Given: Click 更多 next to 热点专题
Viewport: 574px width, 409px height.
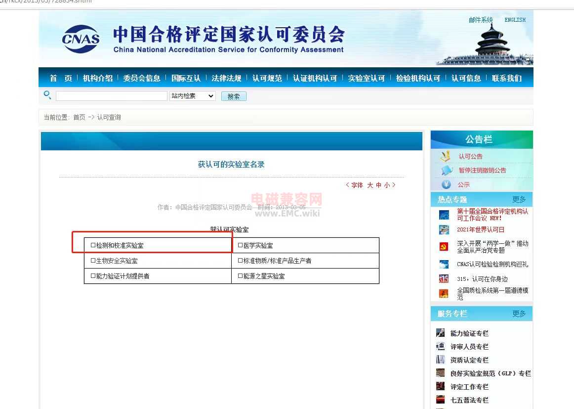Looking at the screenshot, I should [x=519, y=199].
